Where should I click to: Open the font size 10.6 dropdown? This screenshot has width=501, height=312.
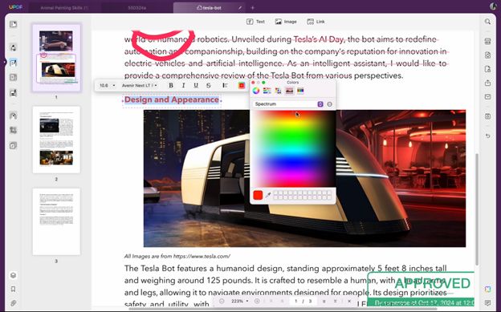[x=107, y=86]
